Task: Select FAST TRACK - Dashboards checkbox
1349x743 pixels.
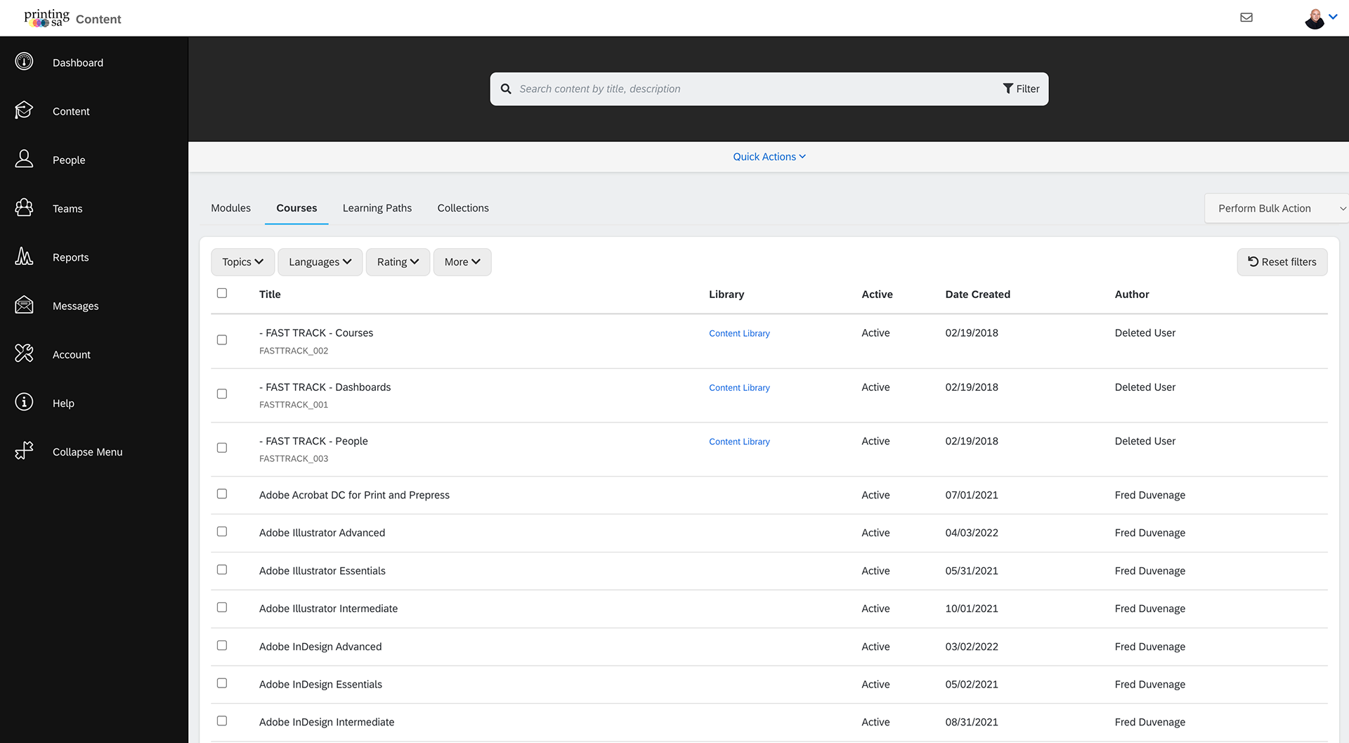Action: point(222,394)
